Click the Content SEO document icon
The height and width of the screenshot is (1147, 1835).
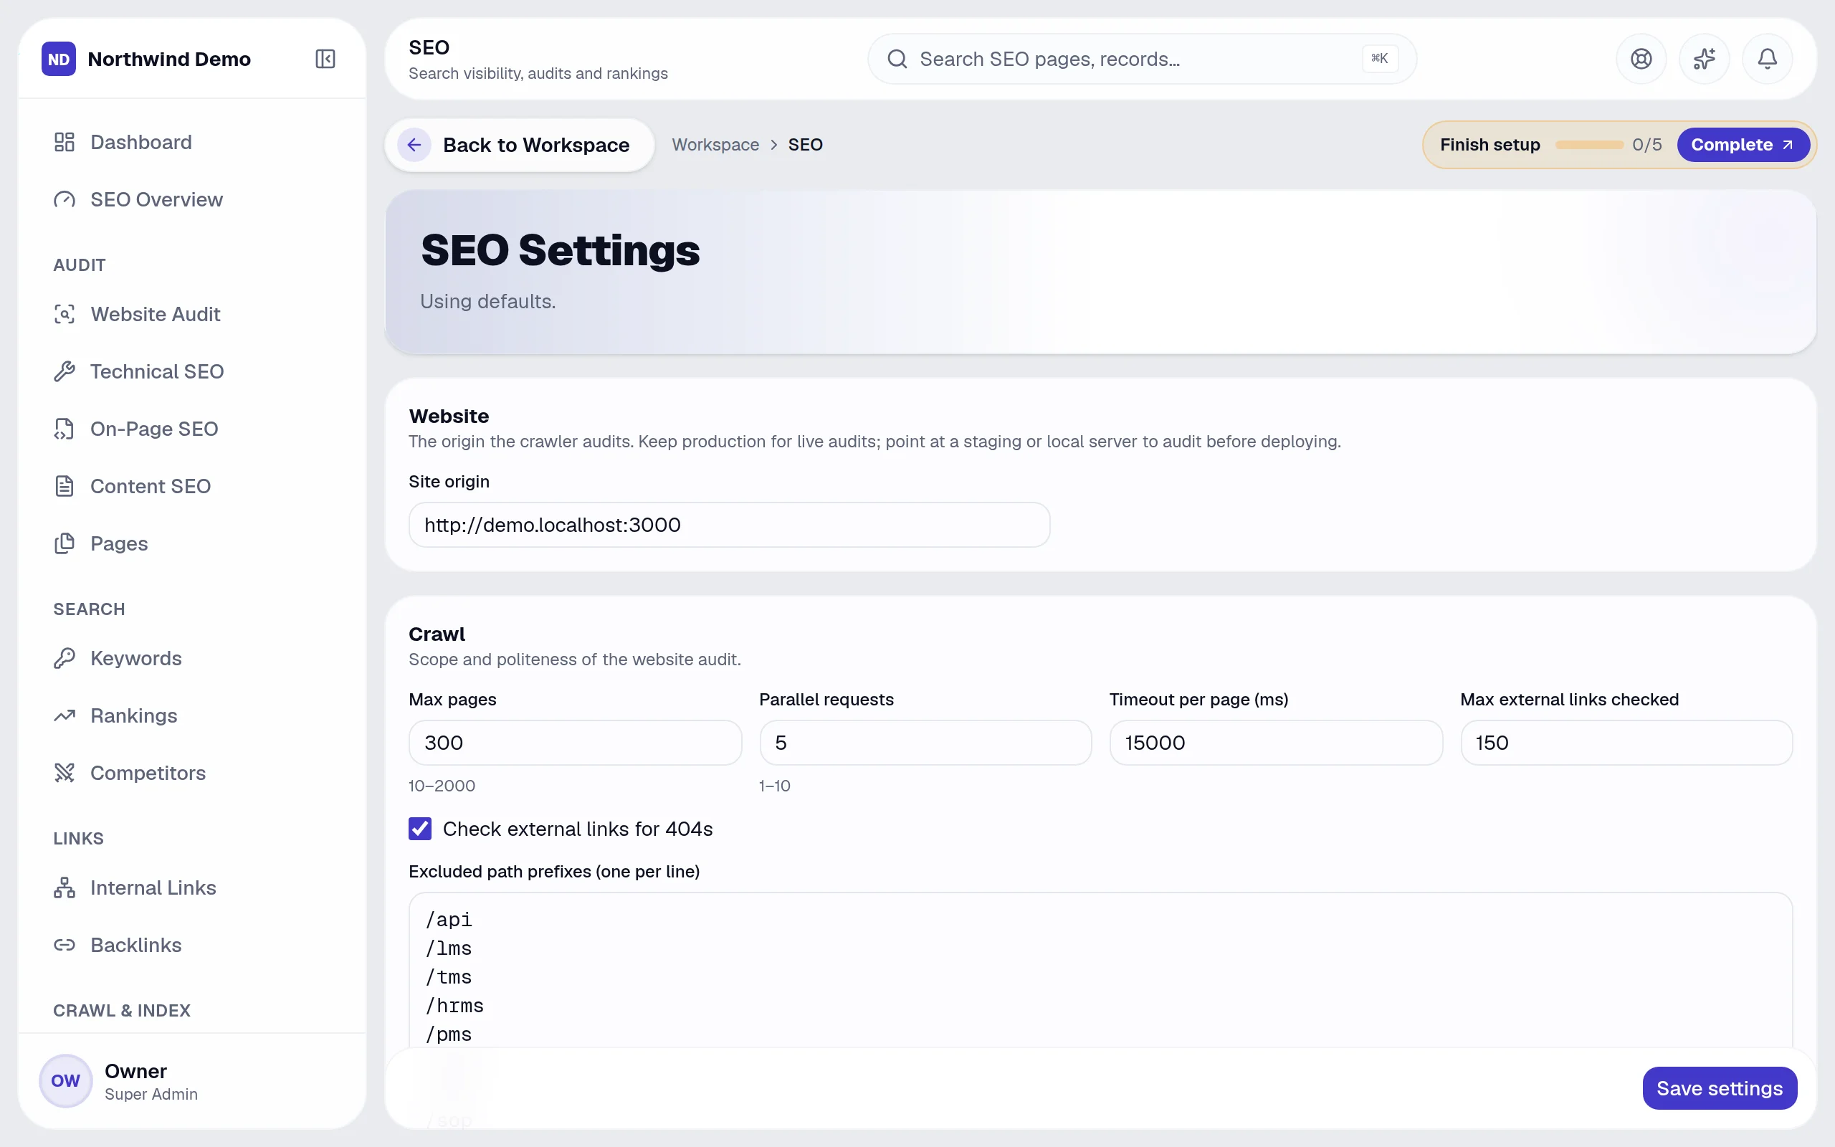coord(65,486)
